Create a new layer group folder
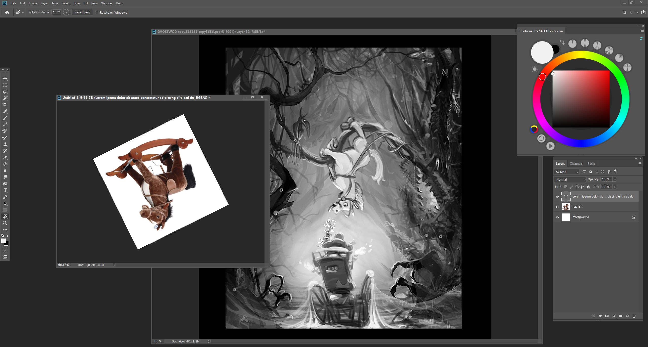The width and height of the screenshot is (648, 347). 621,316
